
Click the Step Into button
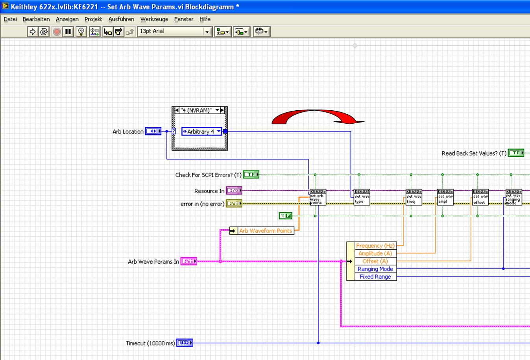[x=107, y=32]
